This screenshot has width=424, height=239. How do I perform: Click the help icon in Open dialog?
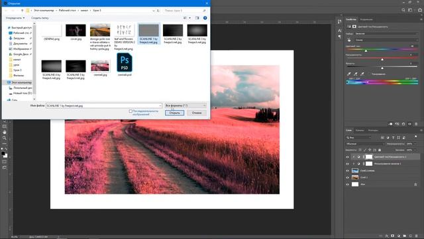point(205,18)
